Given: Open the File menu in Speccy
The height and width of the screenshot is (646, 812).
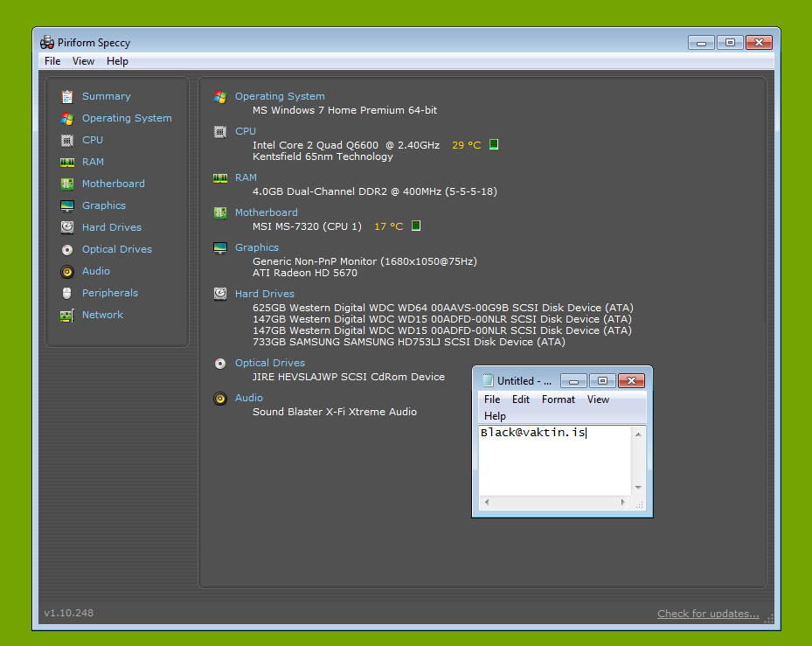Looking at the screenshot, I should point(52,61).
